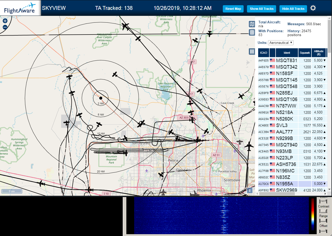Click the FlightAware logo
This screenshot has width=332, height=236.
pyautogui.click(x=20, y=8)
